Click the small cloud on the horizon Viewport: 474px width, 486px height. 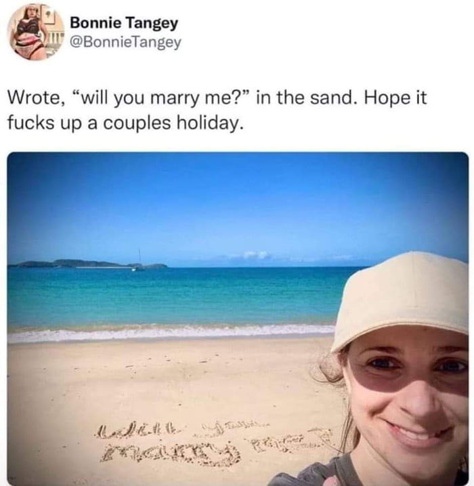pyautogui.click(x=255, y=256)
